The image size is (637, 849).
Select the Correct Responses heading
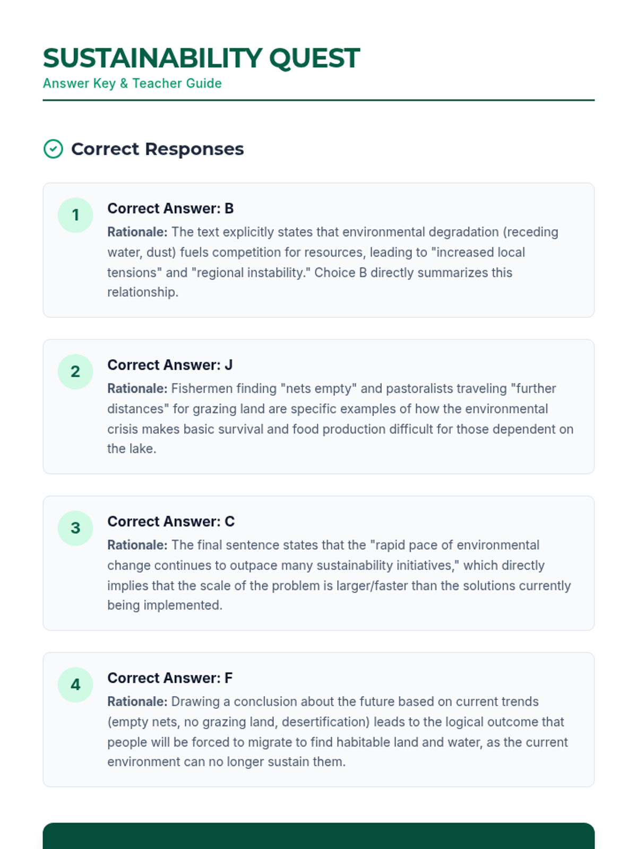[x=157, y=149]
